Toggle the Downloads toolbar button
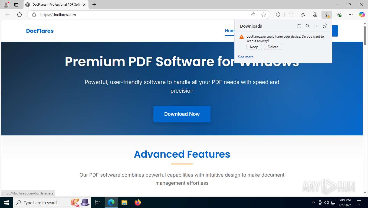Viewport: 368px width, 208px height. [327, 15]
